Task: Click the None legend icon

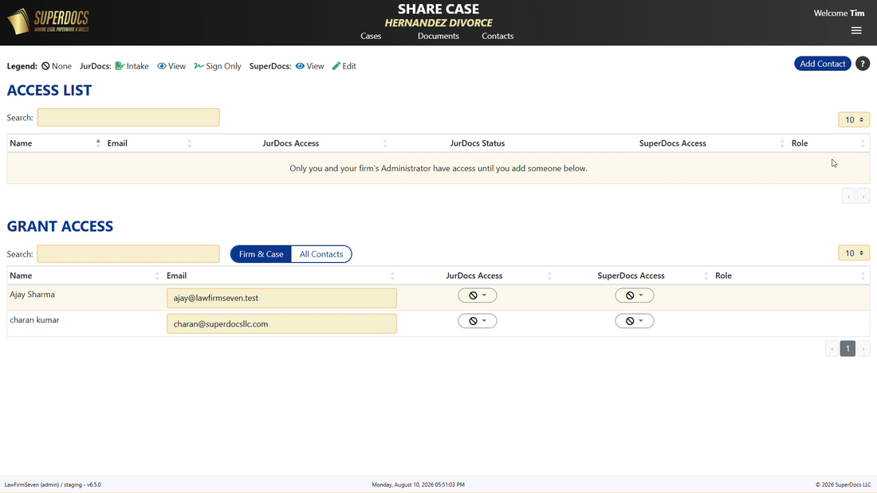Action: point(46,66)
